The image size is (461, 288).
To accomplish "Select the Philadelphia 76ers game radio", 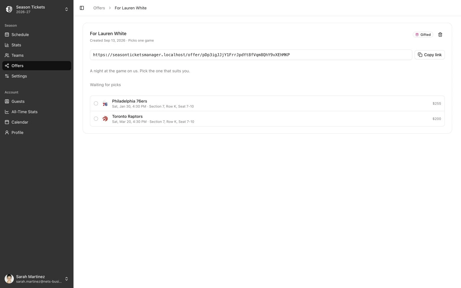I will coord(96,103).
